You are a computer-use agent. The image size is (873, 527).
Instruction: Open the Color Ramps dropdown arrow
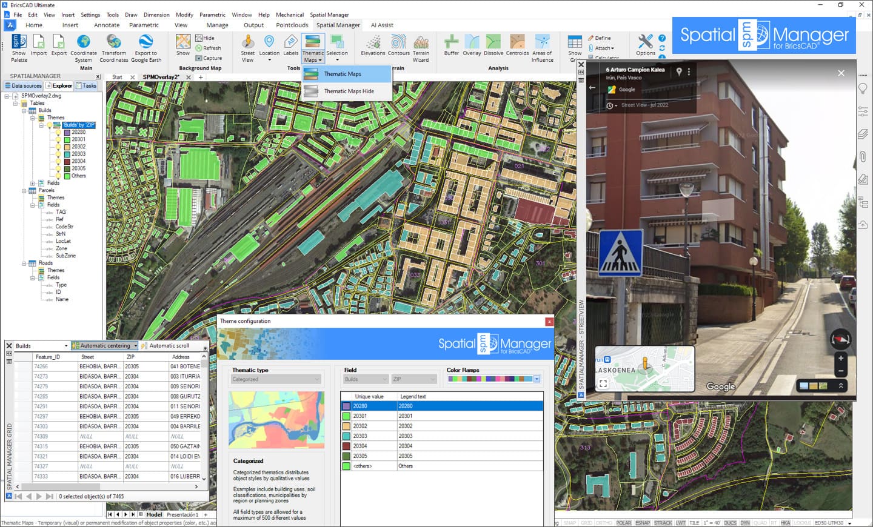[537, 379]
